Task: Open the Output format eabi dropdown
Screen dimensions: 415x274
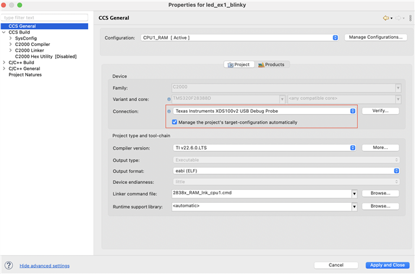Action: point(396,170)
